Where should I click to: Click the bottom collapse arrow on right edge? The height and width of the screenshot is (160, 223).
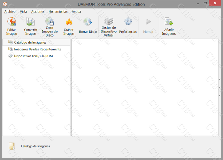[x=220, y=96]
